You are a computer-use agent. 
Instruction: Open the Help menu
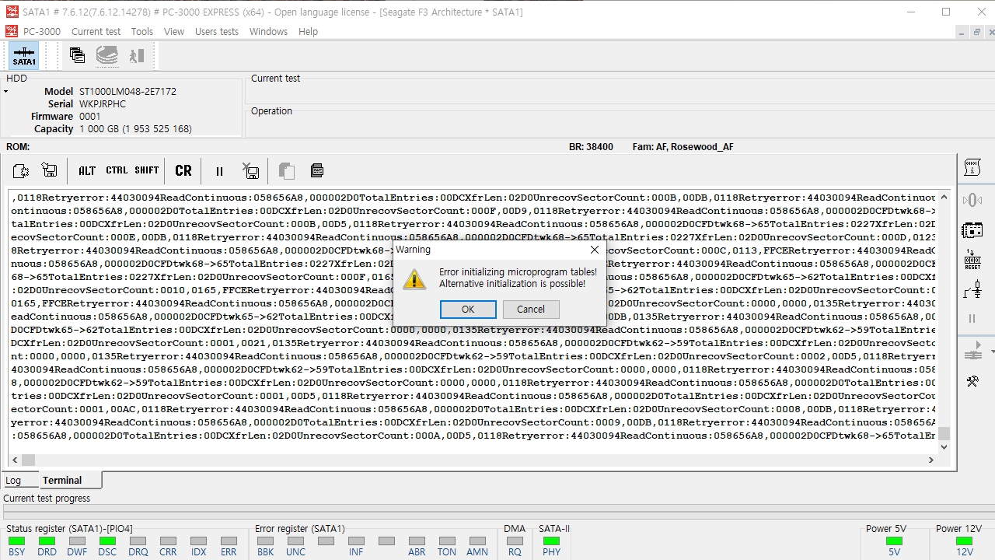pyautogui.click(x=308, y=31)
